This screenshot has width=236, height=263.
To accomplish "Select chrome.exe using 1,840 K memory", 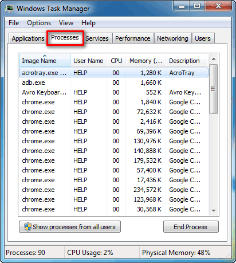I will [x=113, y=102].
